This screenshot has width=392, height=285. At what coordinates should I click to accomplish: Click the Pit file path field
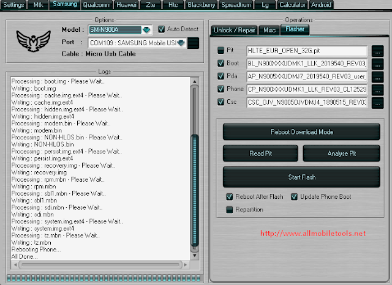click(x=307, y=51)
